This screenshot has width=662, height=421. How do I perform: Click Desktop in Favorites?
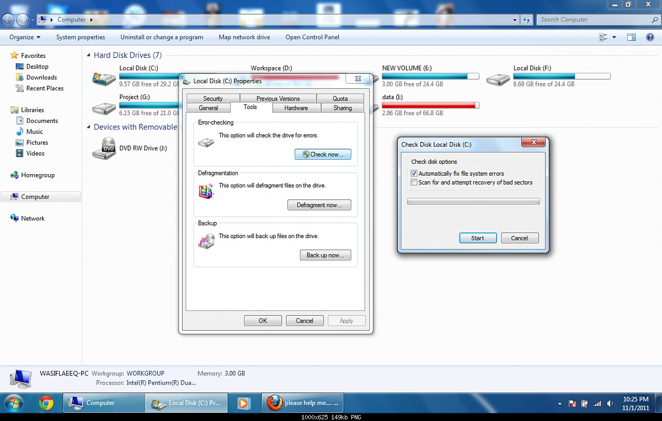click(x=37, y=67)
